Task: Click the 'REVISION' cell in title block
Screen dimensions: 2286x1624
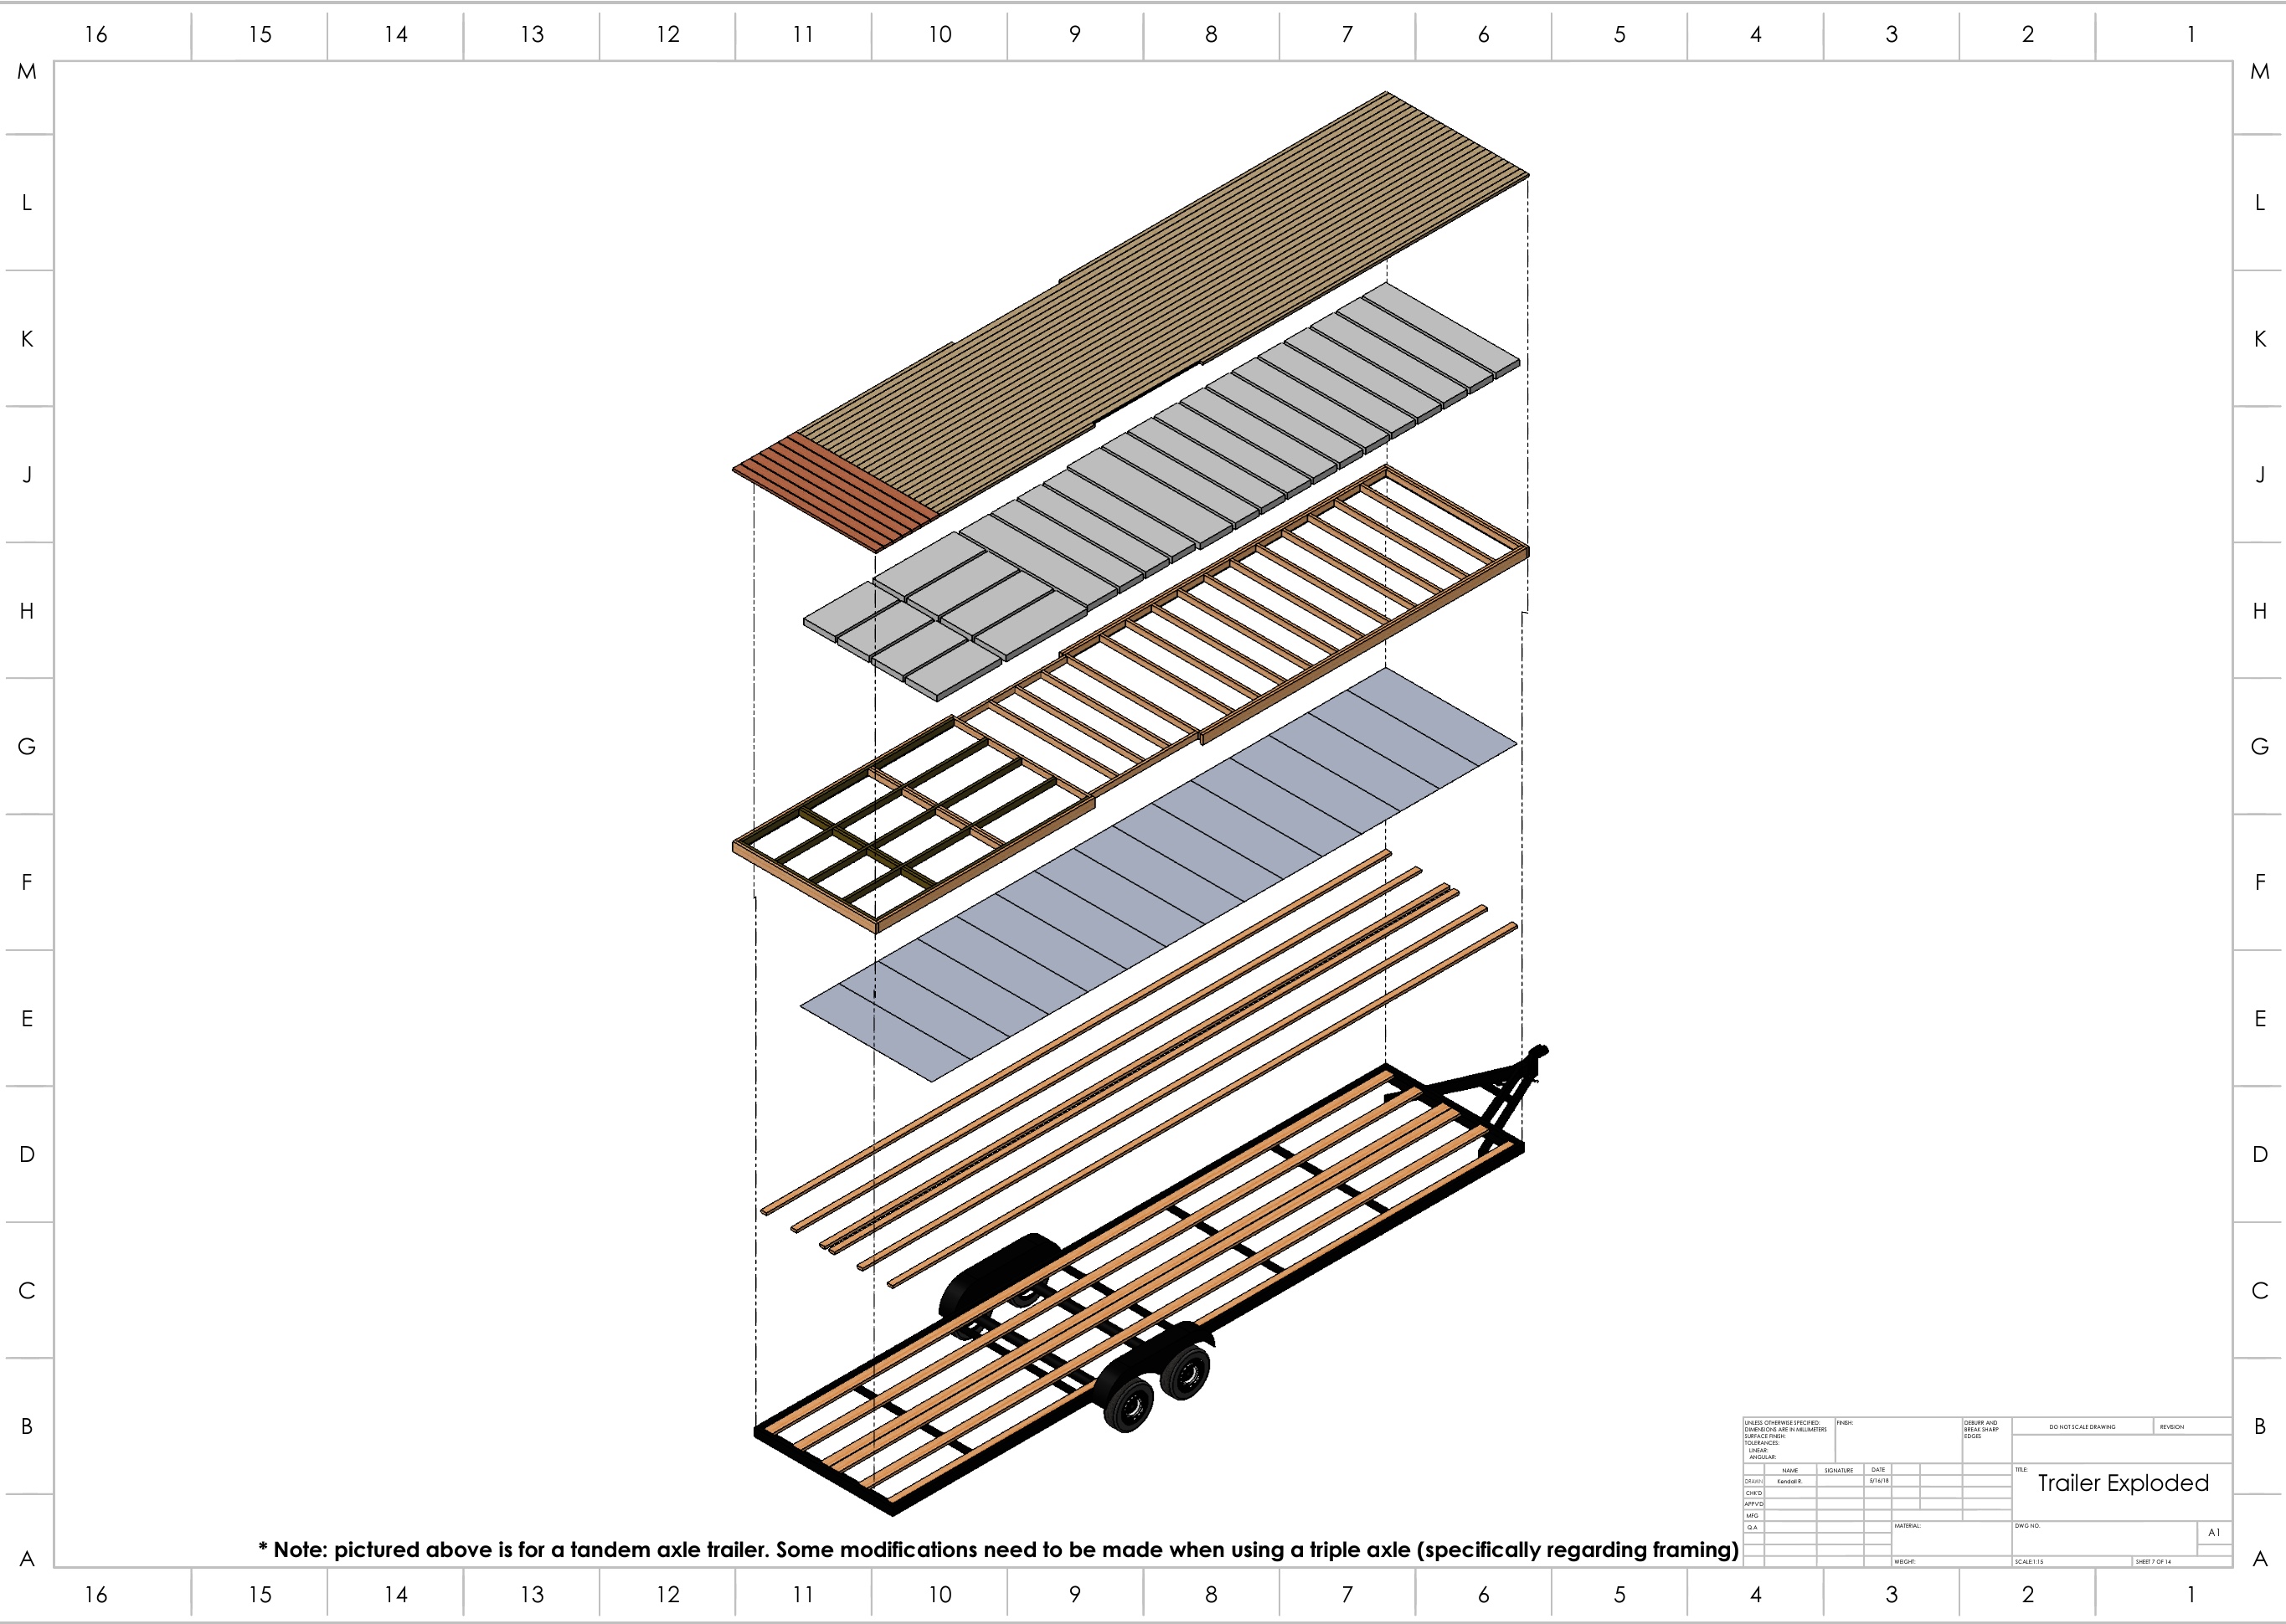Action: [2171, 1427]
